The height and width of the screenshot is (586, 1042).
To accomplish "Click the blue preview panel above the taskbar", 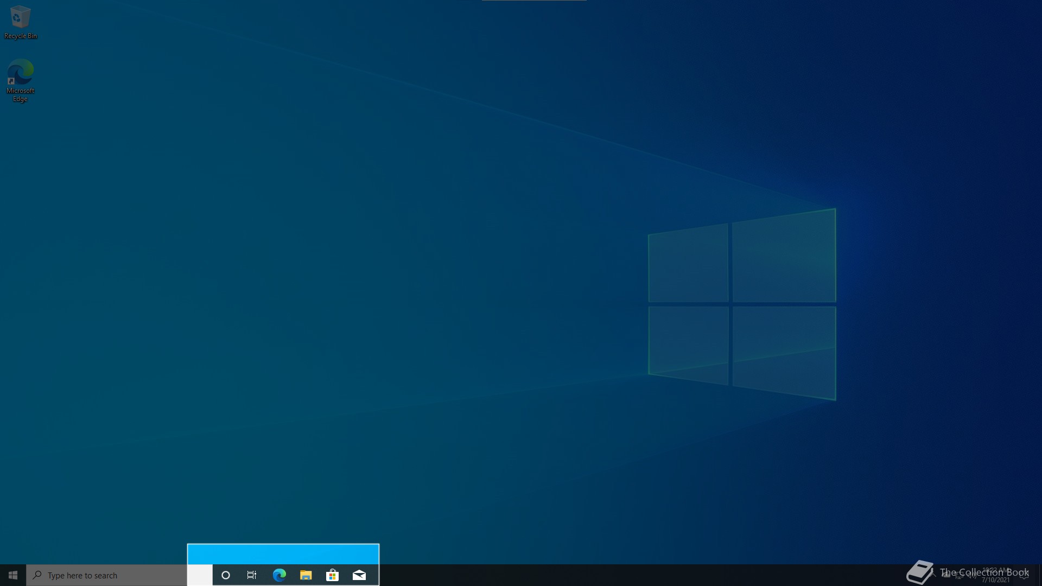I will click(x=283, y=554).
